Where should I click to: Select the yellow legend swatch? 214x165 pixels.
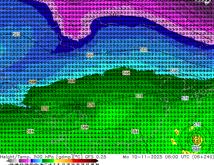(55, 161)
